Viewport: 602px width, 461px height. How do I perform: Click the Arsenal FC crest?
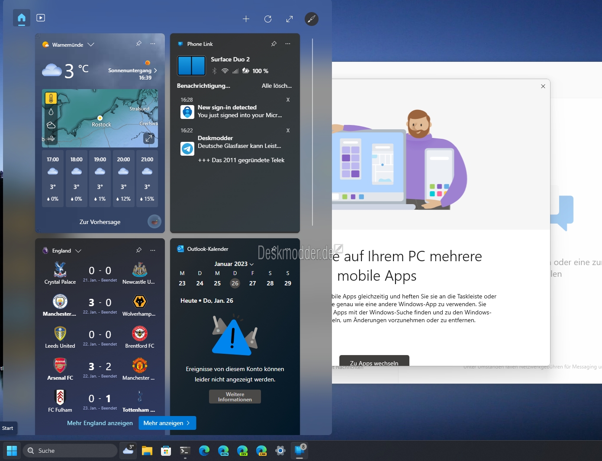point(60,365)
